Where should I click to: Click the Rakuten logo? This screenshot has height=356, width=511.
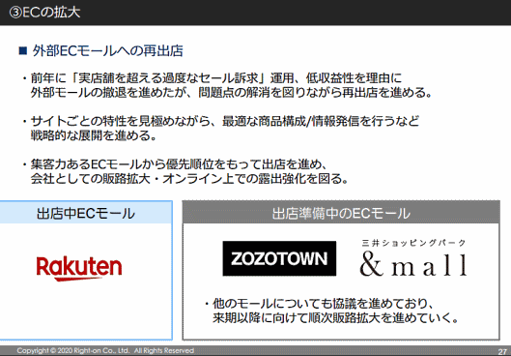(x=79, y=268)
